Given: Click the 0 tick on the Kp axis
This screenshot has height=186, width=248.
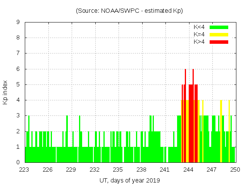Looking at the screenshot, I should coord(18,162).
